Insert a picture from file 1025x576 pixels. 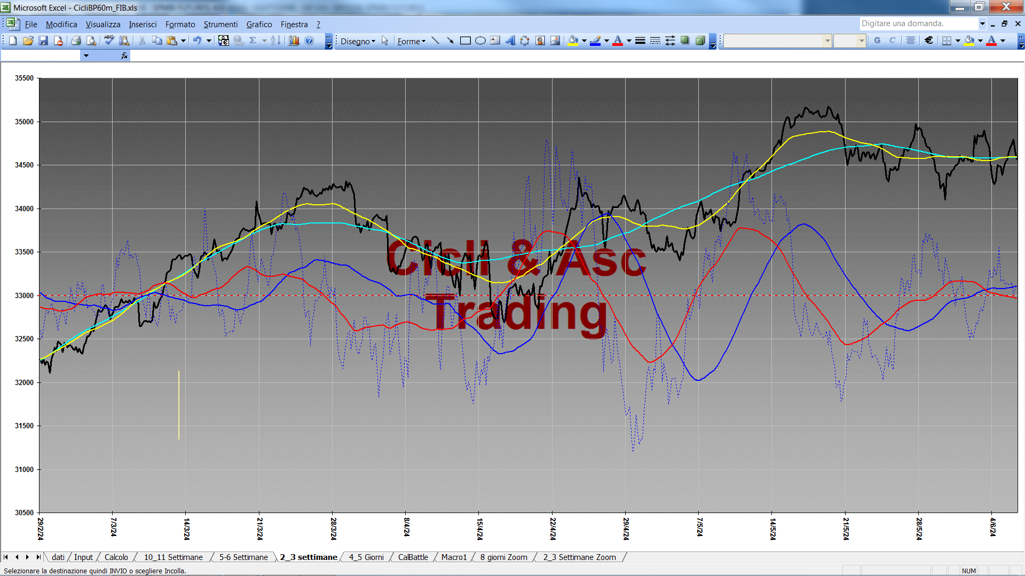click(555, 41)
